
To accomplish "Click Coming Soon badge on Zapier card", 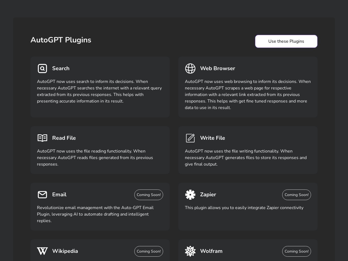I will pyautogui.click(x=297, y=195).
